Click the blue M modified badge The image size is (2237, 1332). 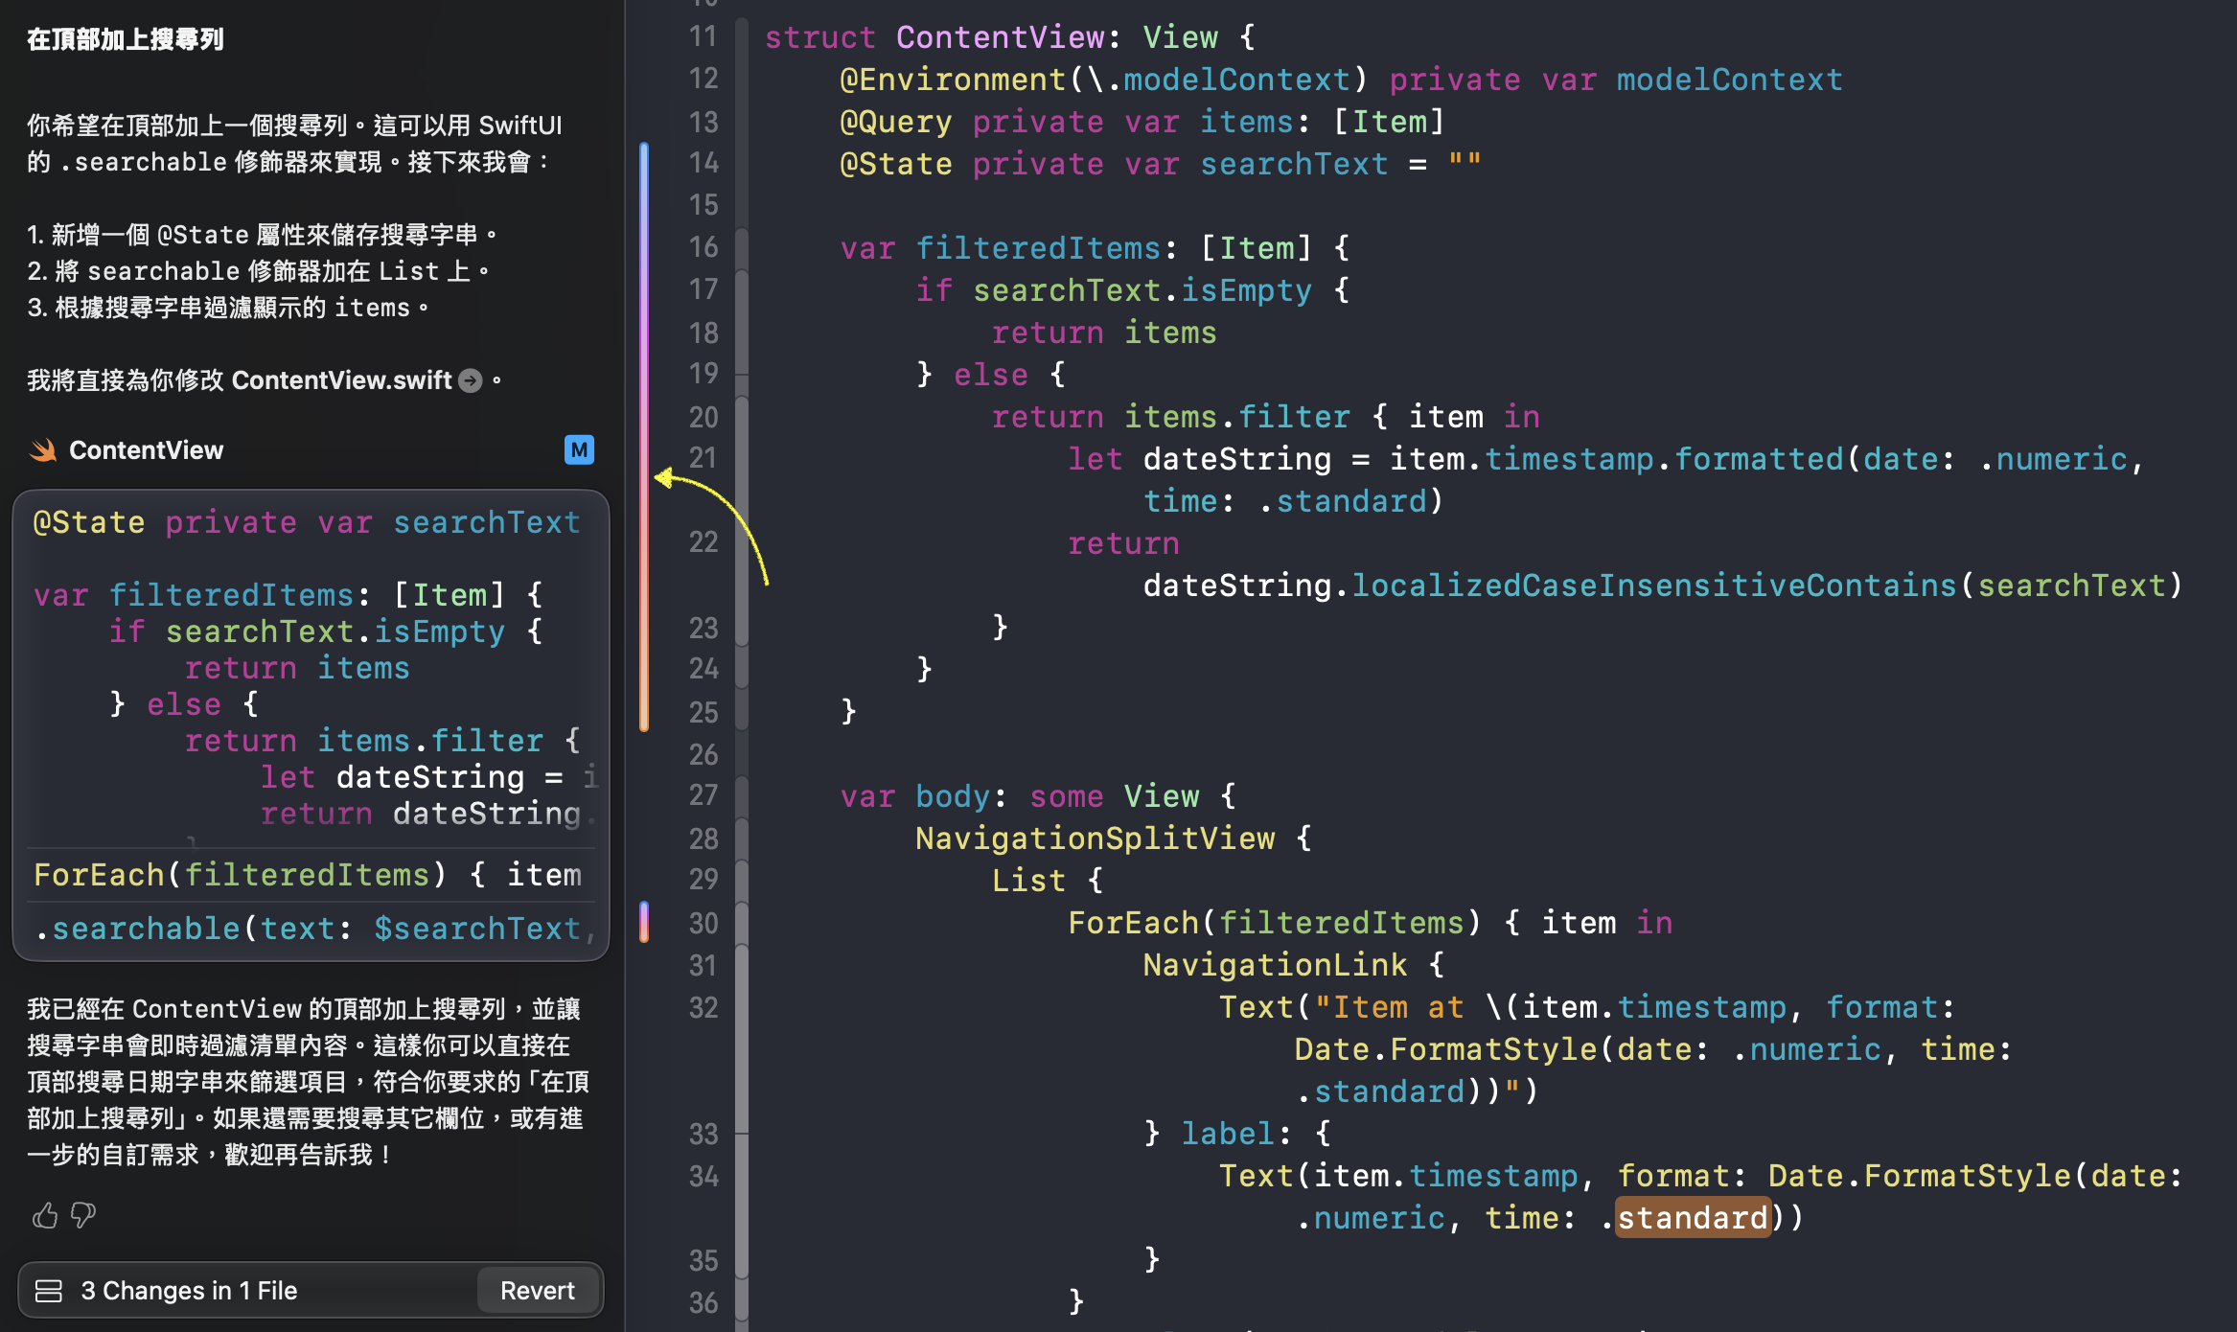(579, 450)
